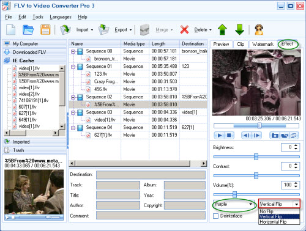Image resolution: width=306 pixels, height=231 pixels.
Task: Open the Vertical Flip dropdown arrow
Action: pos(296,204)
